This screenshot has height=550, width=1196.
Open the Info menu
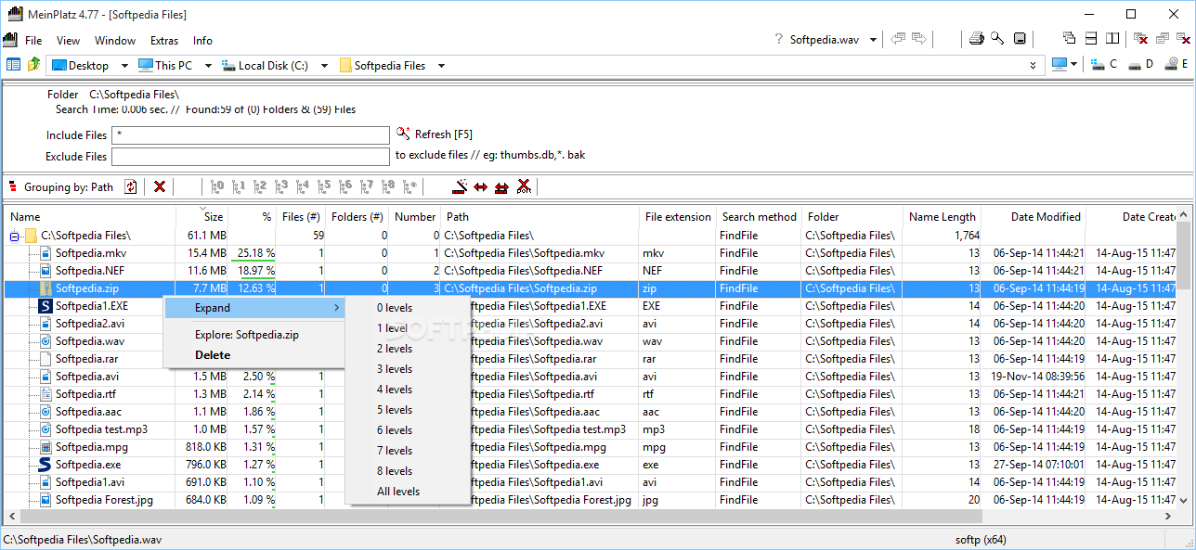click(202, 41)
